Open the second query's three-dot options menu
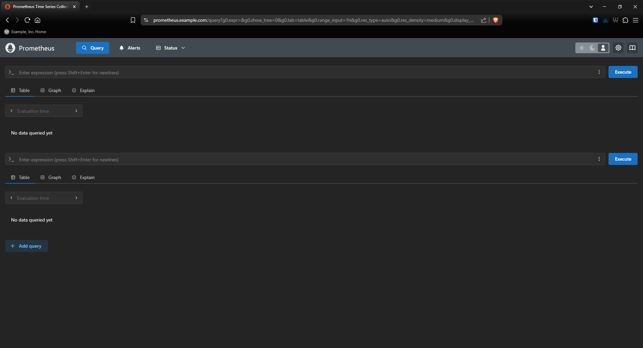Image resolution: width=643 pixels, height=348 pixels. click(x=599, y=159)
